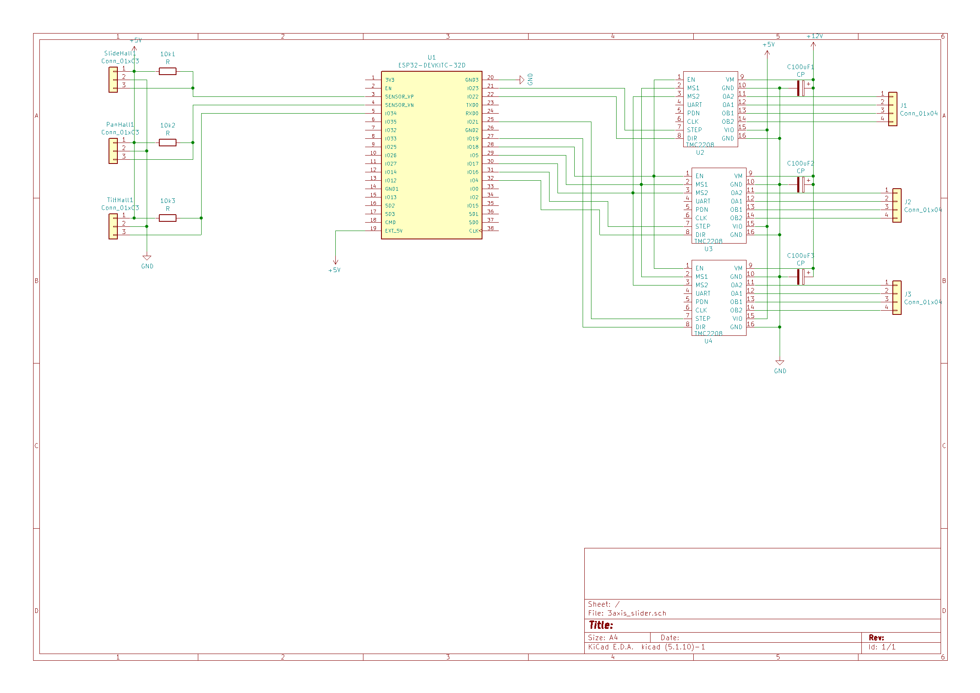
Task: Click the GND1 pin label on U1
Action: pyautogui.click(x=391, y=189)
